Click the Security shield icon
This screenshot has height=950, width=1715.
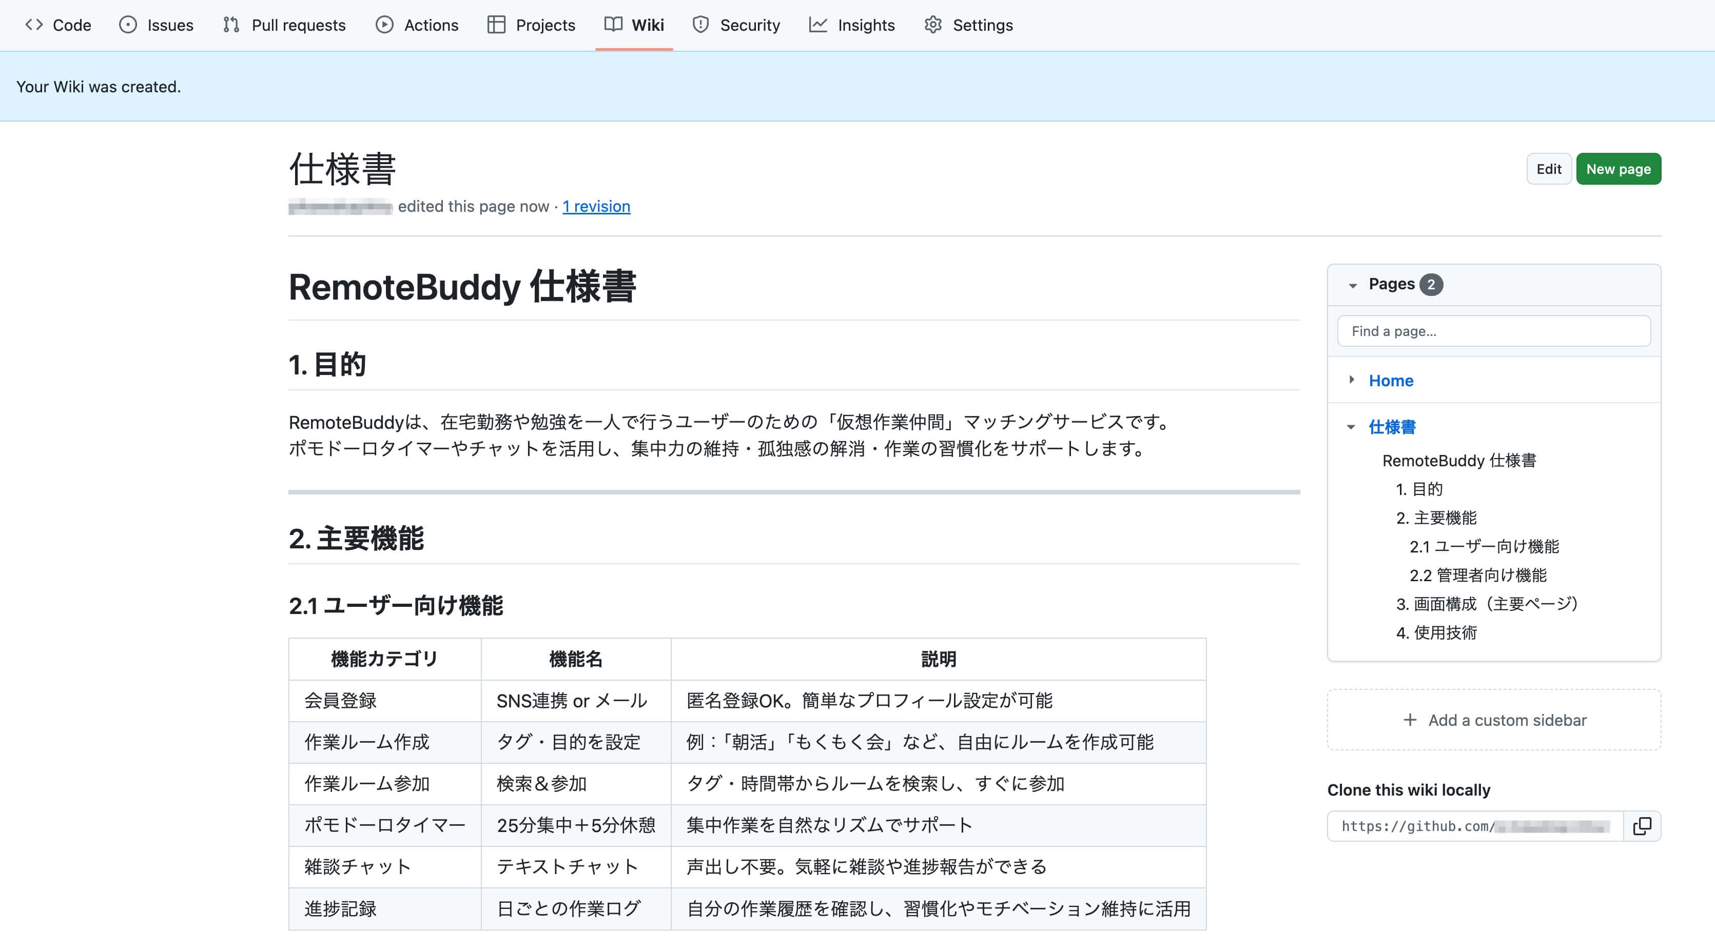click(700, 25)
